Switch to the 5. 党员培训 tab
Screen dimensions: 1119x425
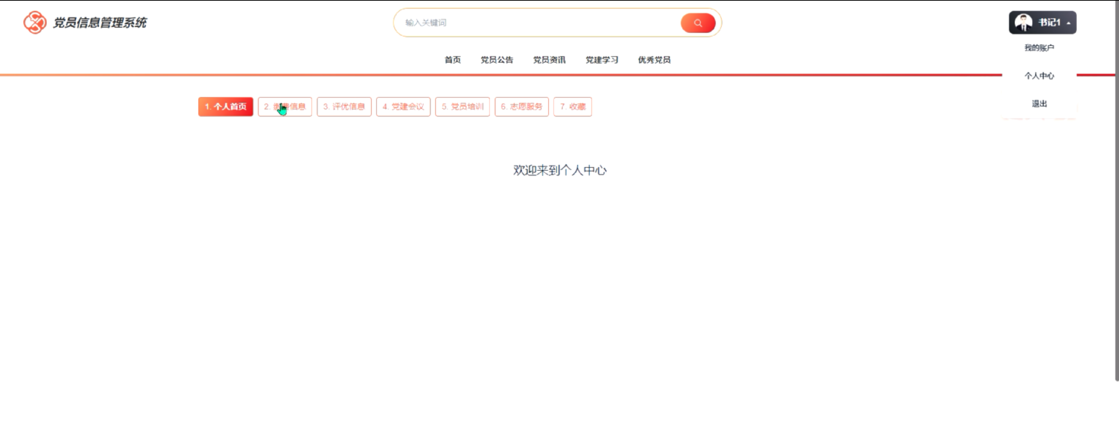(x=462, y=107)
